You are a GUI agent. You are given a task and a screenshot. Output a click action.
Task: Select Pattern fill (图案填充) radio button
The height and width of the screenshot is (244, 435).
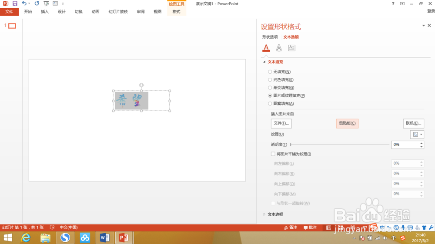coord(270,104)
